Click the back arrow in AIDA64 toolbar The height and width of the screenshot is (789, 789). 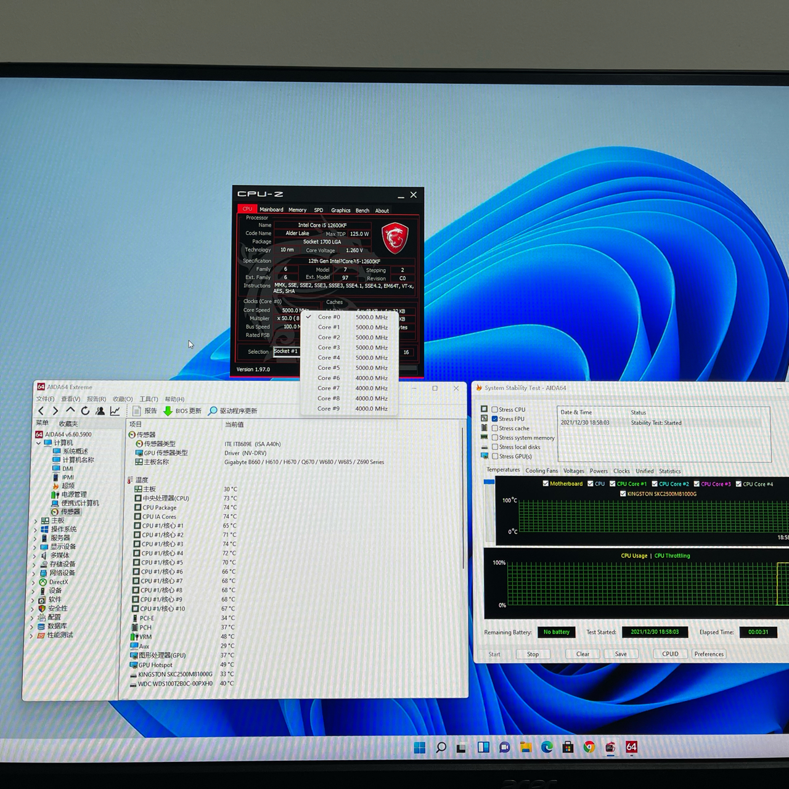pyautogui.click(x=41, y=411)
